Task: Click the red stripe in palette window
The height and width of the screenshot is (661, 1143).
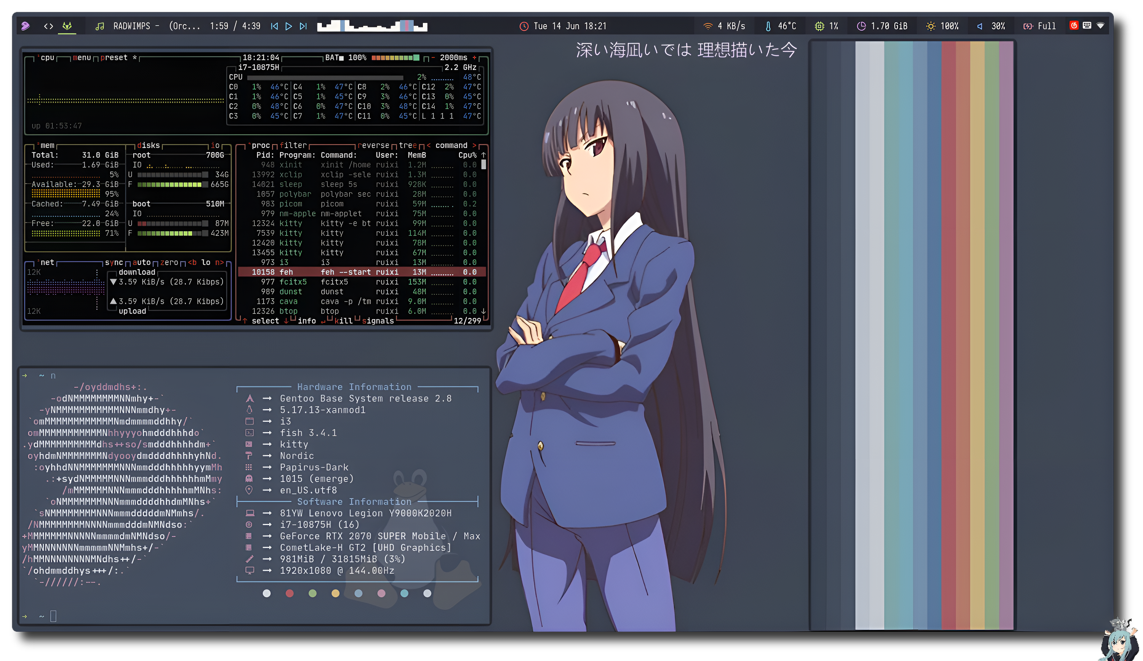Action: pyautogui.click(x=948, y=336)
